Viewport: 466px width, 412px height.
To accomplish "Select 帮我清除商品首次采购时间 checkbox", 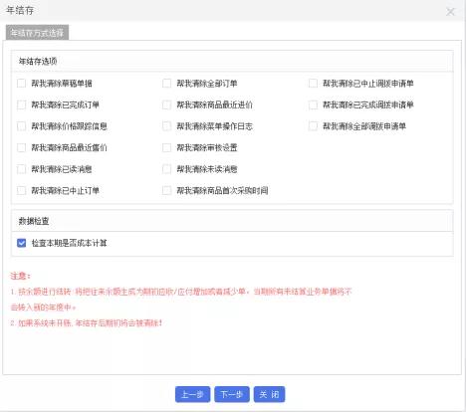I will click(166, 190).
